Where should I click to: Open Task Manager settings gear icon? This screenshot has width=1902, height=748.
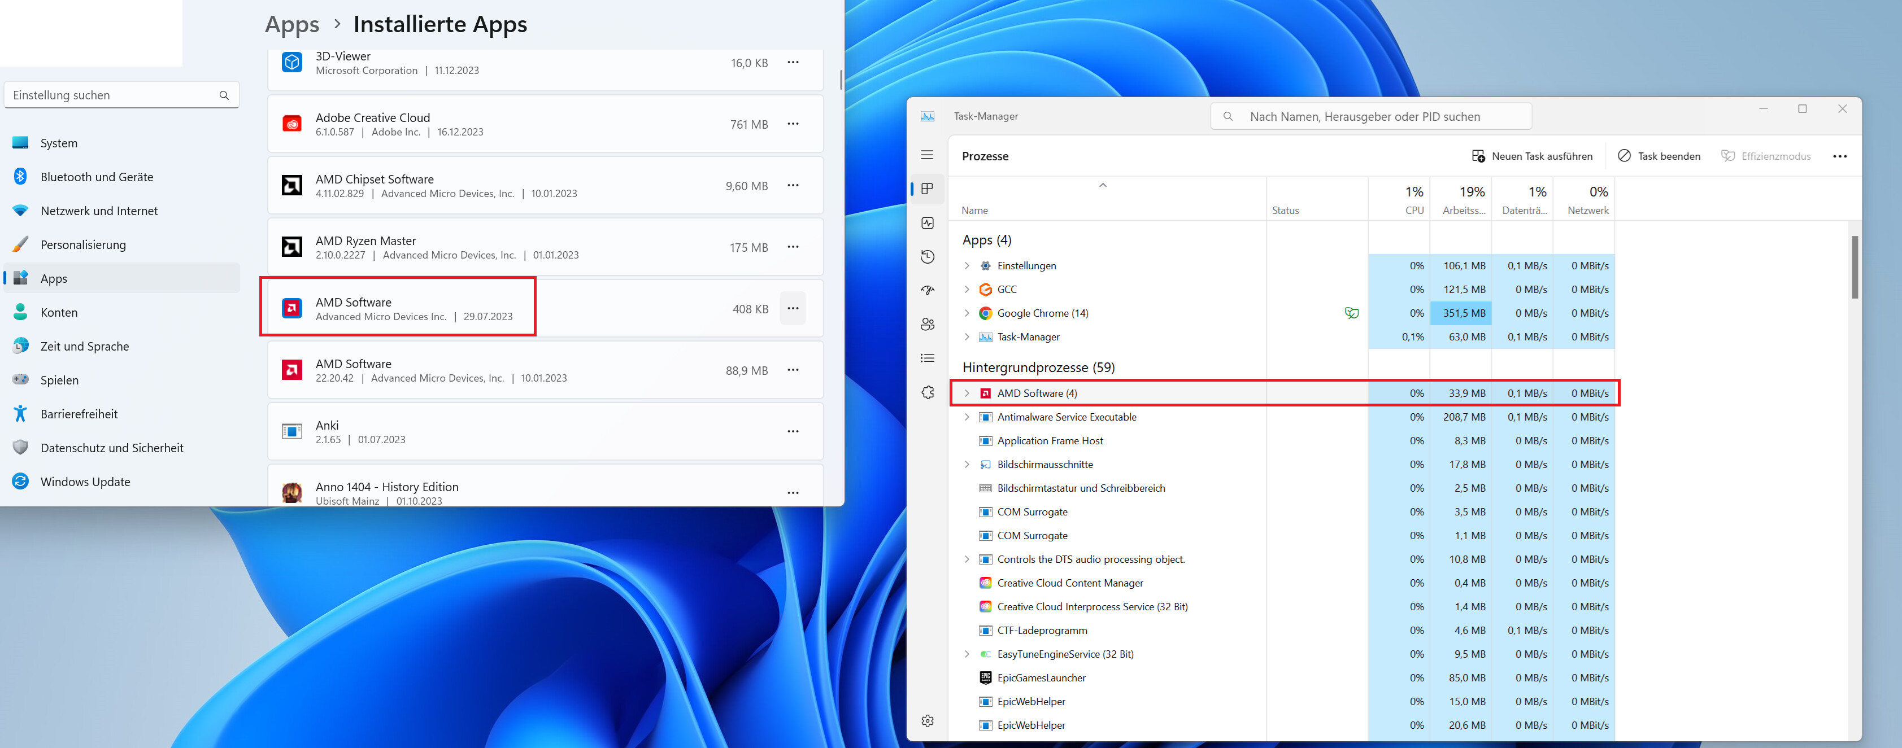pyautogui.click(x=928, y=721)
